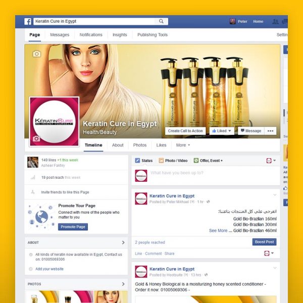The width and height of the screenshot is (303, 303).
Task: Change cover photo camera icon
Action: click(37, 54)
